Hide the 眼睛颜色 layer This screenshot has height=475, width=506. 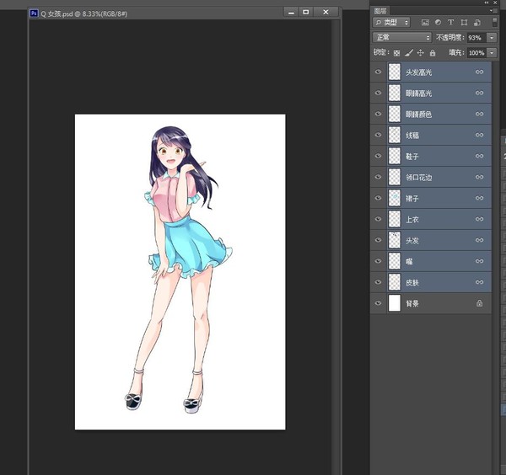(x=378, y=114)
